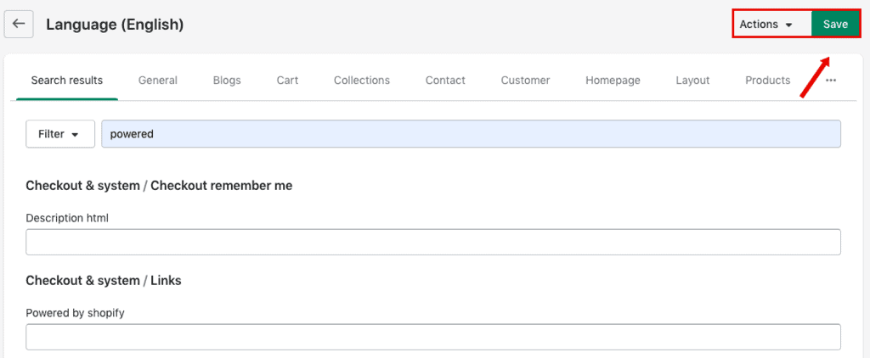The height and width of the screenshot is (358, 870).
Task: Click the green Save button
Action: pyautogui.click(x=835, y=25)
